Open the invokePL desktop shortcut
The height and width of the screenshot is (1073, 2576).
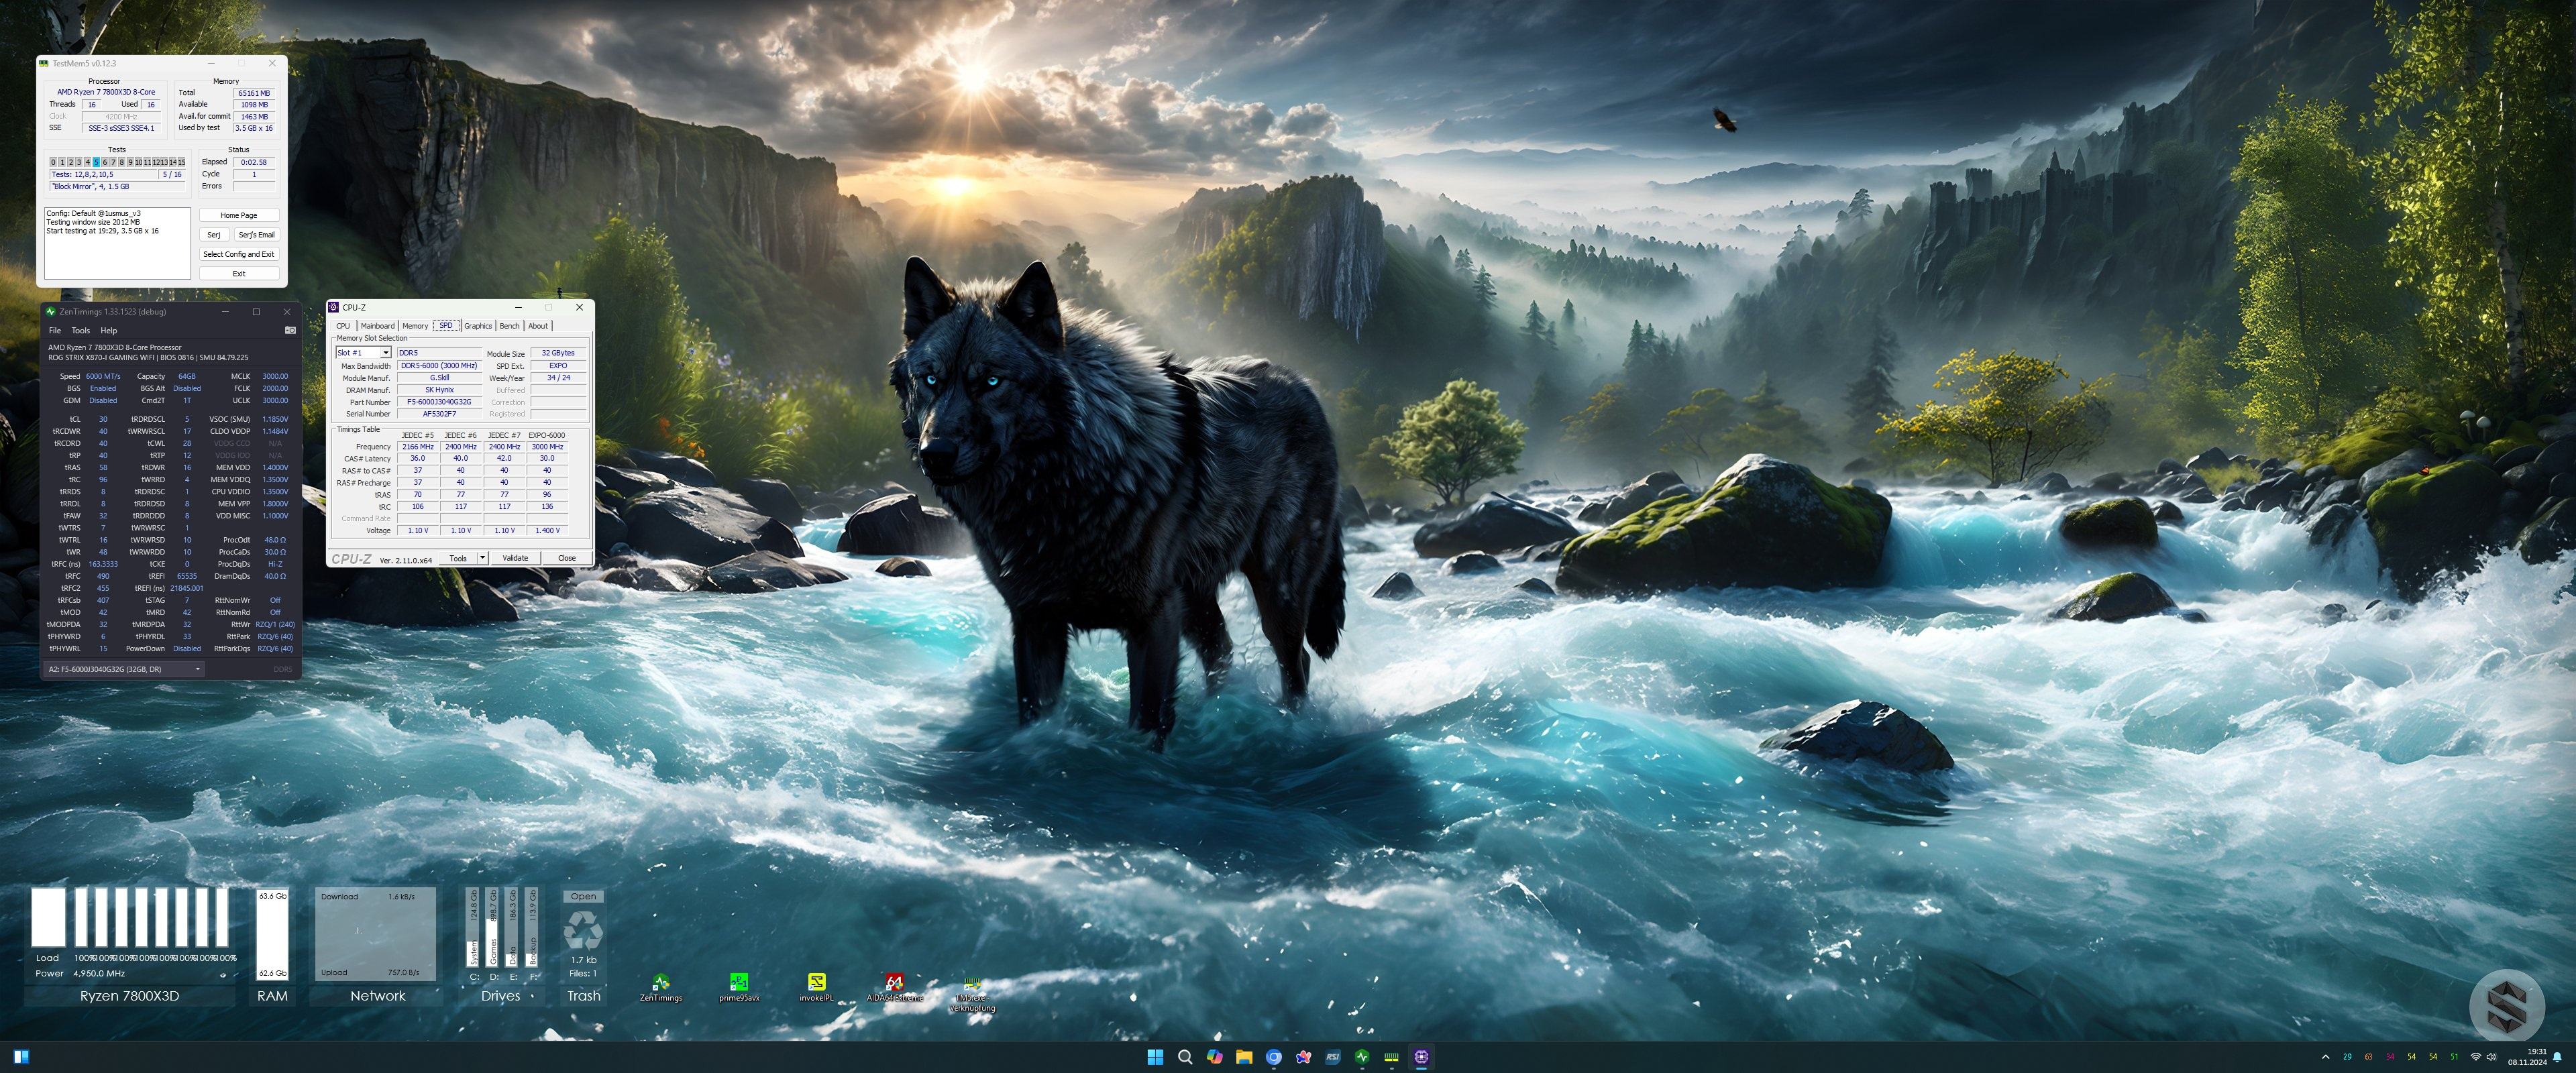point(816,983)
